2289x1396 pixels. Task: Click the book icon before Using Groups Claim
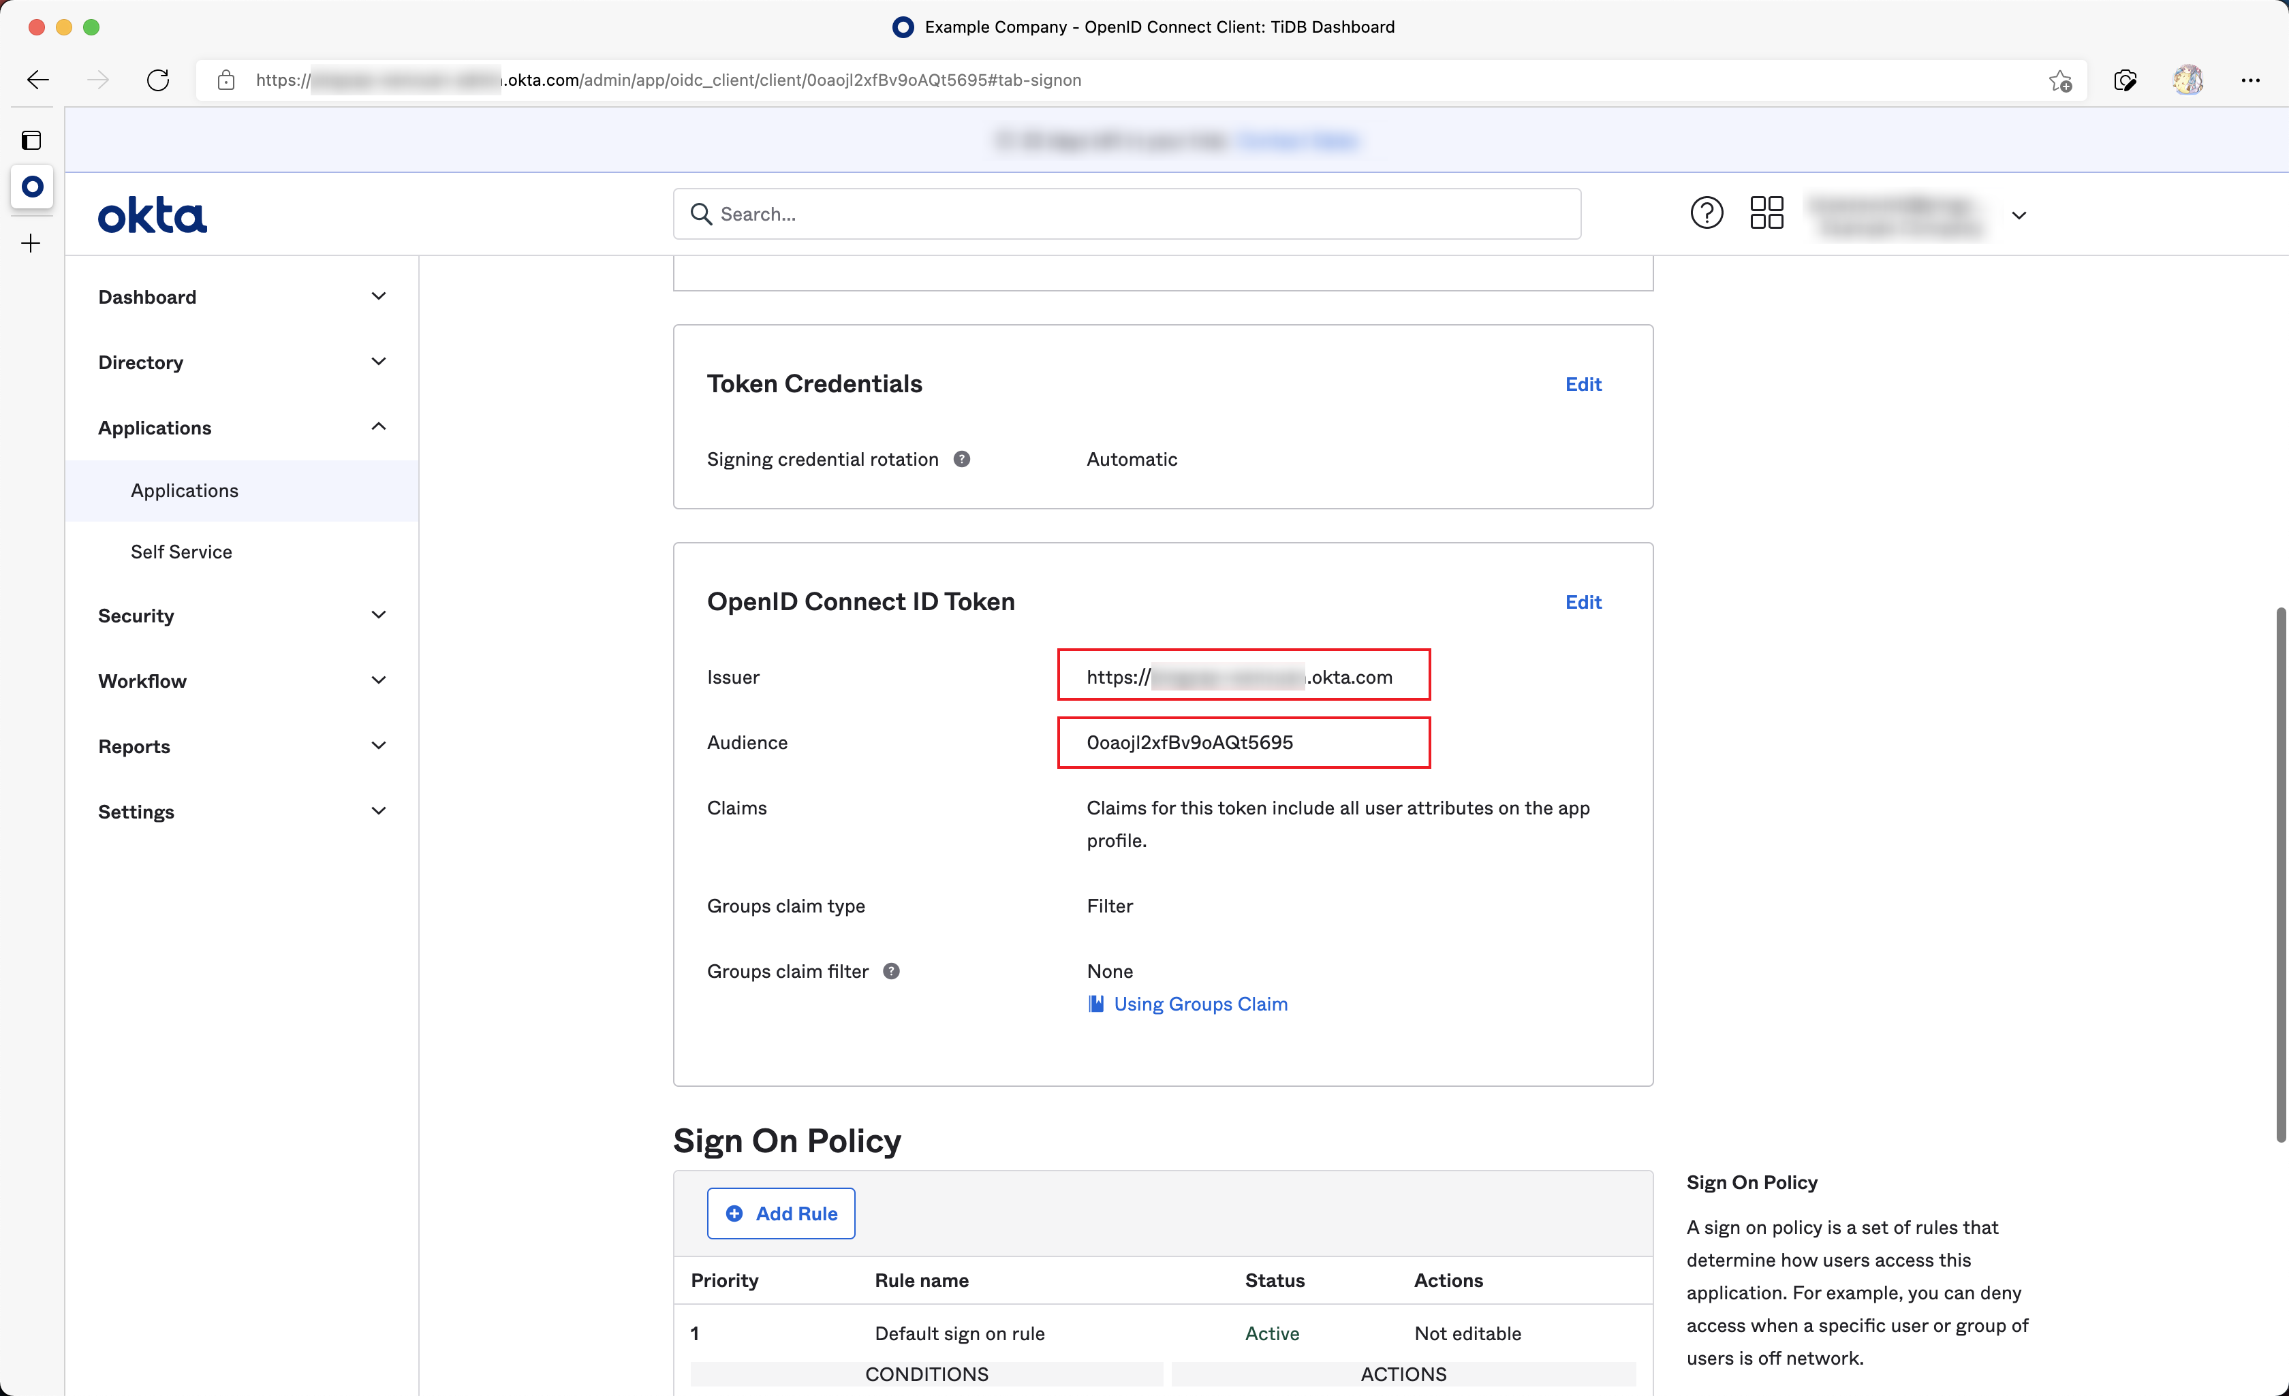tap(1096, 1003)
